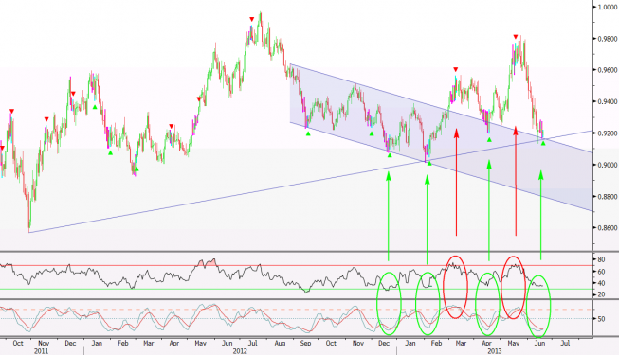Click the 20 label on RSI scale
The image size is (619, 355).
coord(601,294)
